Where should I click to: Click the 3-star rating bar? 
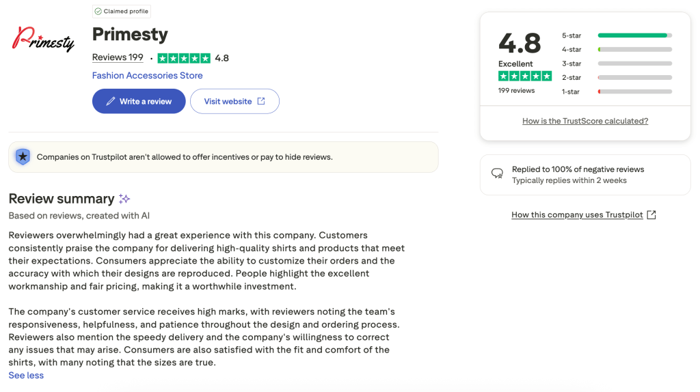coord(634,64)
